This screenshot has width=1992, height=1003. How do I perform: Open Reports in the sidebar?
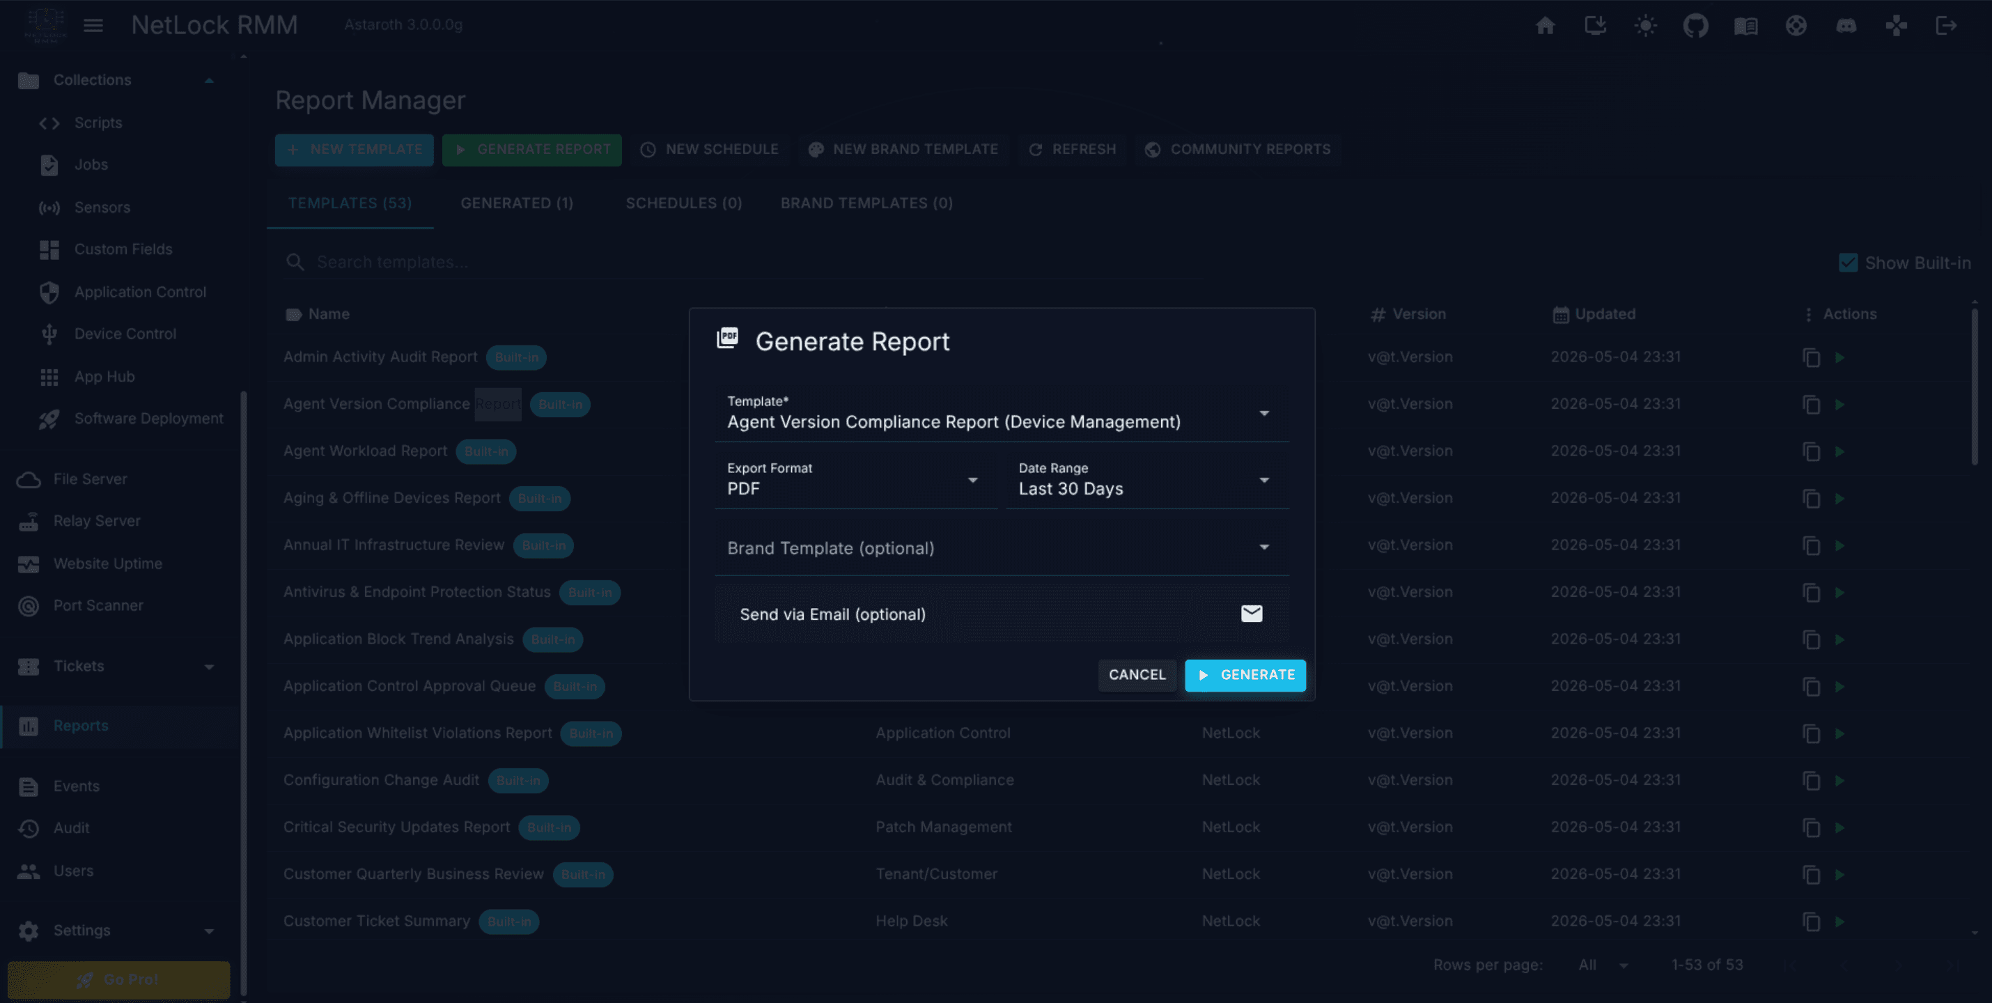coord(120,726)
